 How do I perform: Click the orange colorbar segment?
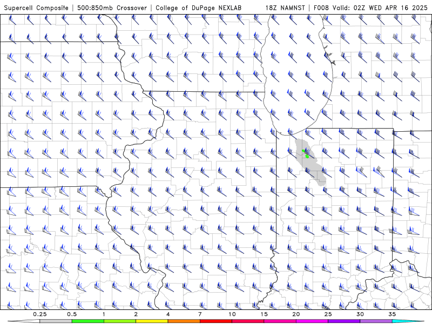[x=184, y=321]
